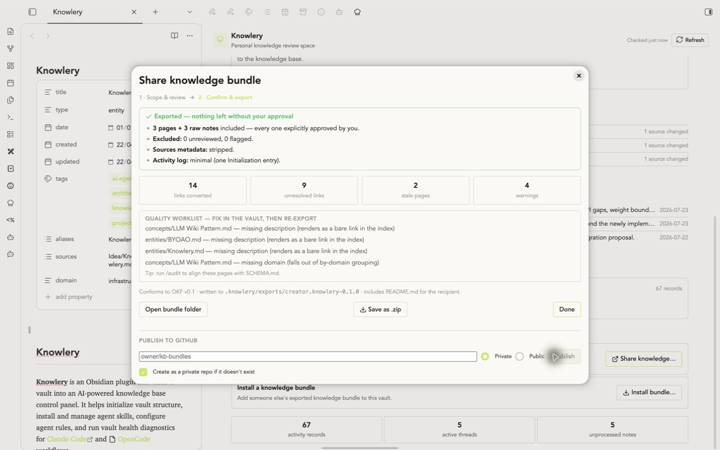Open the canvas four-squares ribbon icon
This screenshot has height=450, width=720.
click(11, 66)
